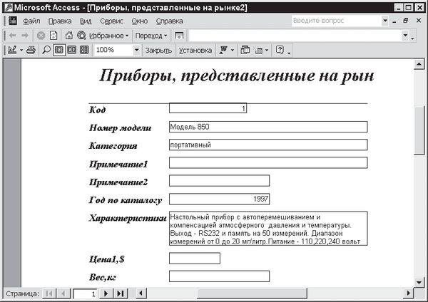Open the Избранное favorites dropdown

(109, 36)
